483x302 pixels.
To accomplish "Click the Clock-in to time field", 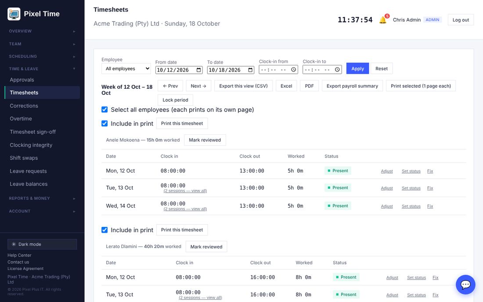I will tap(322, 69).
